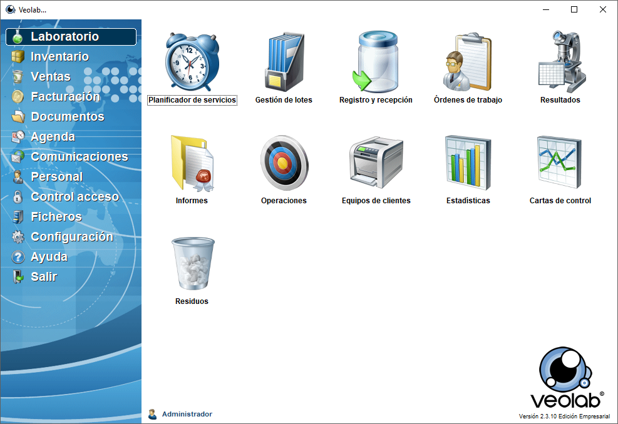Open the Documentos section
The image size is (618, 424).
point(68,116)
